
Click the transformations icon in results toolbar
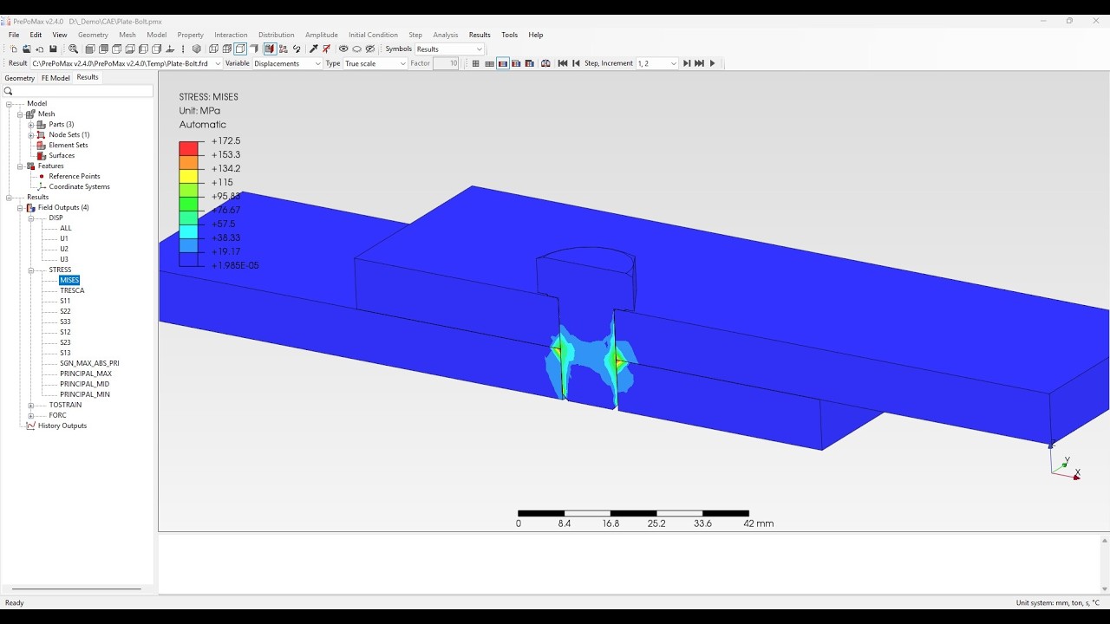tap(545, 63)
